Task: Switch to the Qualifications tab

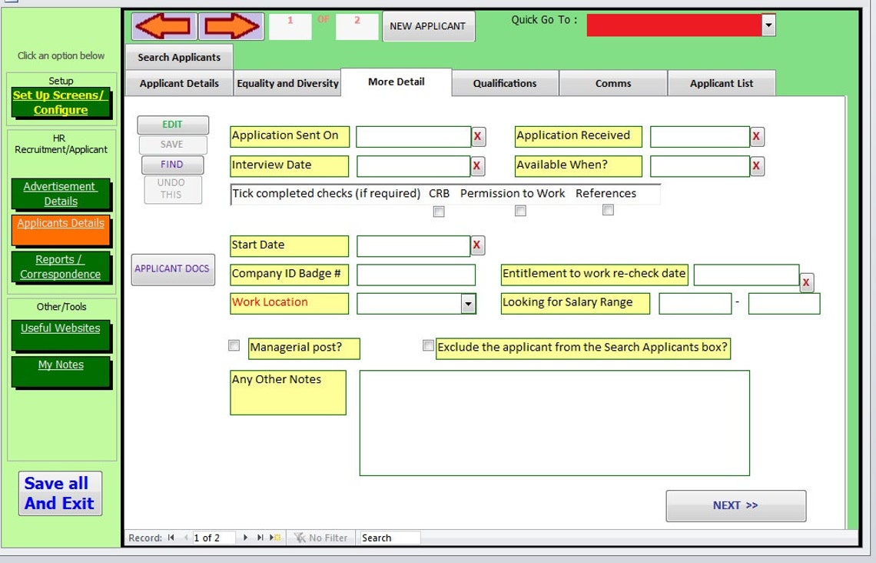Action: pos(504,83)
